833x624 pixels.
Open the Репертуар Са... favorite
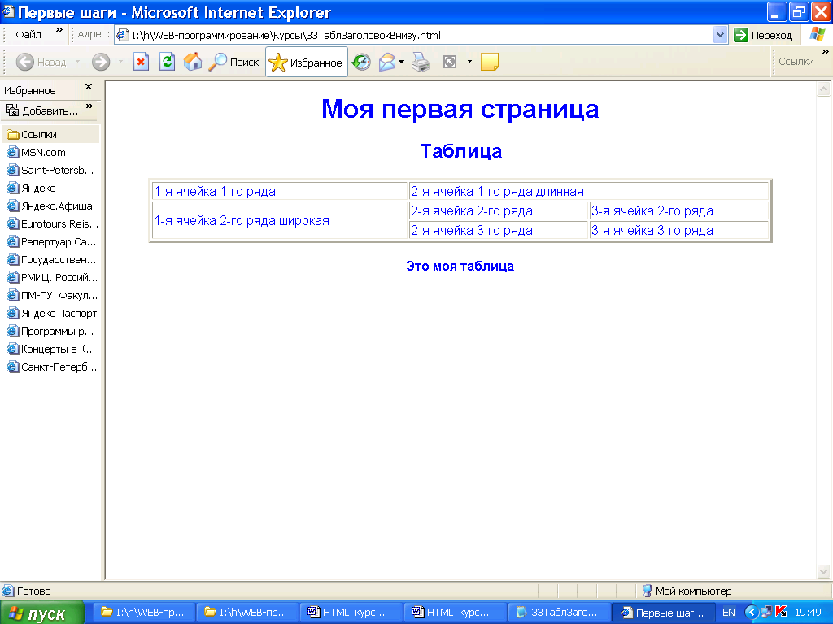(x=51, y=242)
